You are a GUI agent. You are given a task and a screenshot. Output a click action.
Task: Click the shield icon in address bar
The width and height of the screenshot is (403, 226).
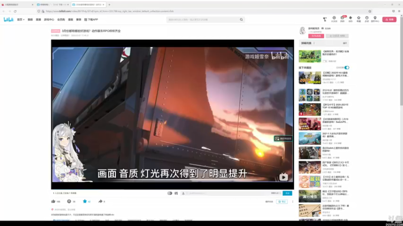point(39,11)
